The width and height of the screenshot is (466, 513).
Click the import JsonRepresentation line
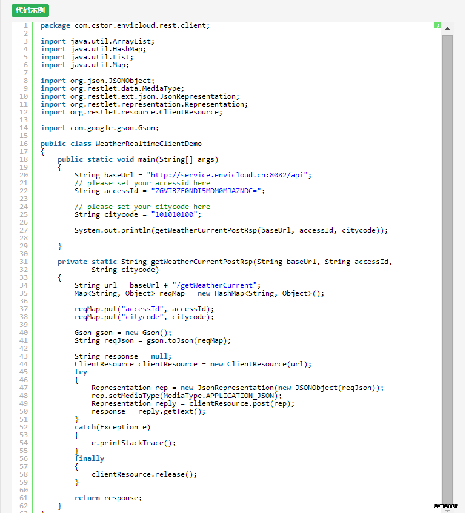pos(140,96)
